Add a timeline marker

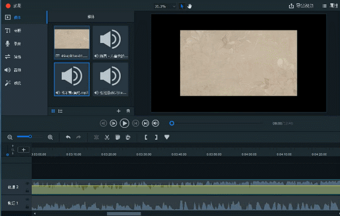point(167,137)
